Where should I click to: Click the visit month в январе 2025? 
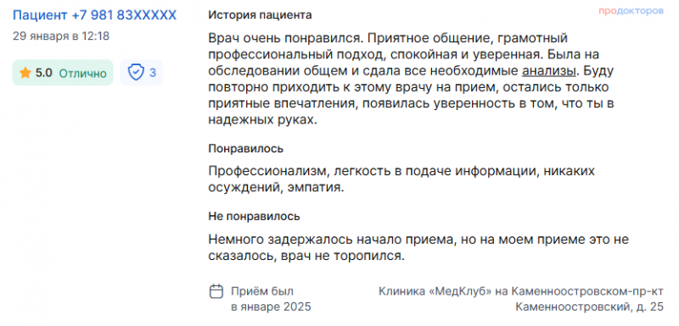pos(271,307)
